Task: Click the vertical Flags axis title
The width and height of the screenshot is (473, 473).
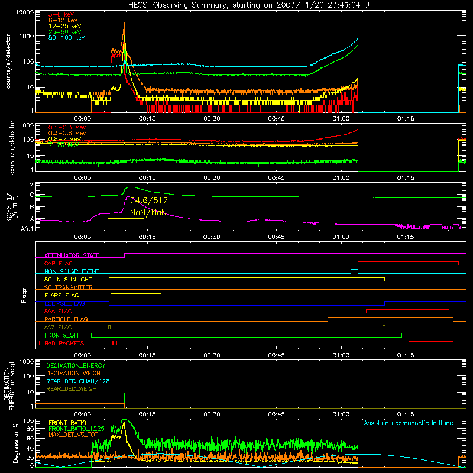Action: click(x=24, y=295)
